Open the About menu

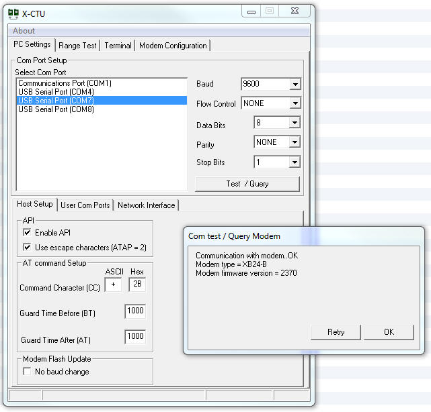(x=24, y=31)
